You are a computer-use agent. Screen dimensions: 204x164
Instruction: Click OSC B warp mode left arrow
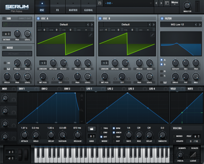coord(115,79)
